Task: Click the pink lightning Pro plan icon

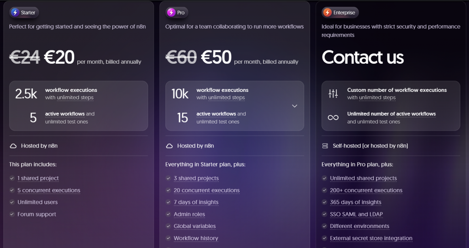Action: point(171,13)
